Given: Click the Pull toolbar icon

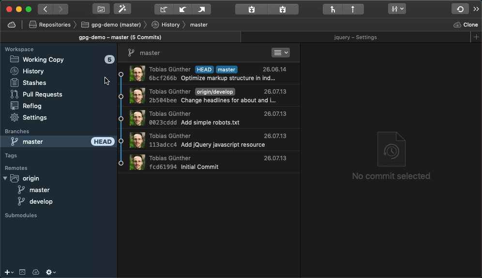Looking at the screenshot, I should coord(182,9).
